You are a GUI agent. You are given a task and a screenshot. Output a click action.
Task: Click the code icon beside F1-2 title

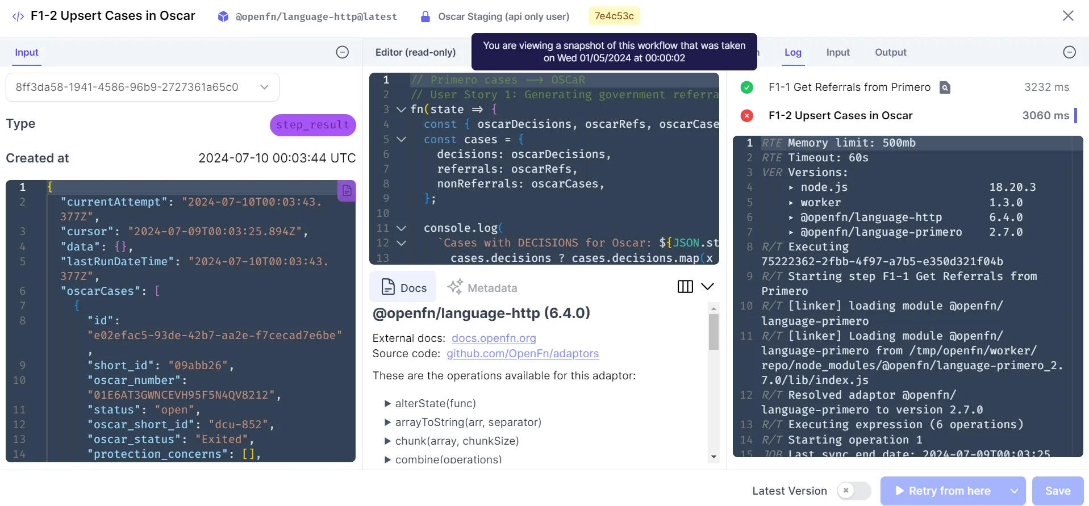point(18,16)
